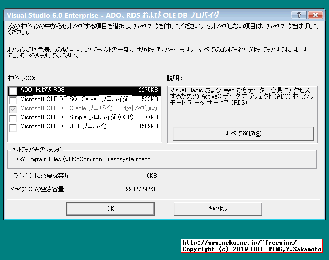Select the ADO および RDS list row
Image resolution: width=329 pixels, height=260 pixels.
(x=85, y=91)
